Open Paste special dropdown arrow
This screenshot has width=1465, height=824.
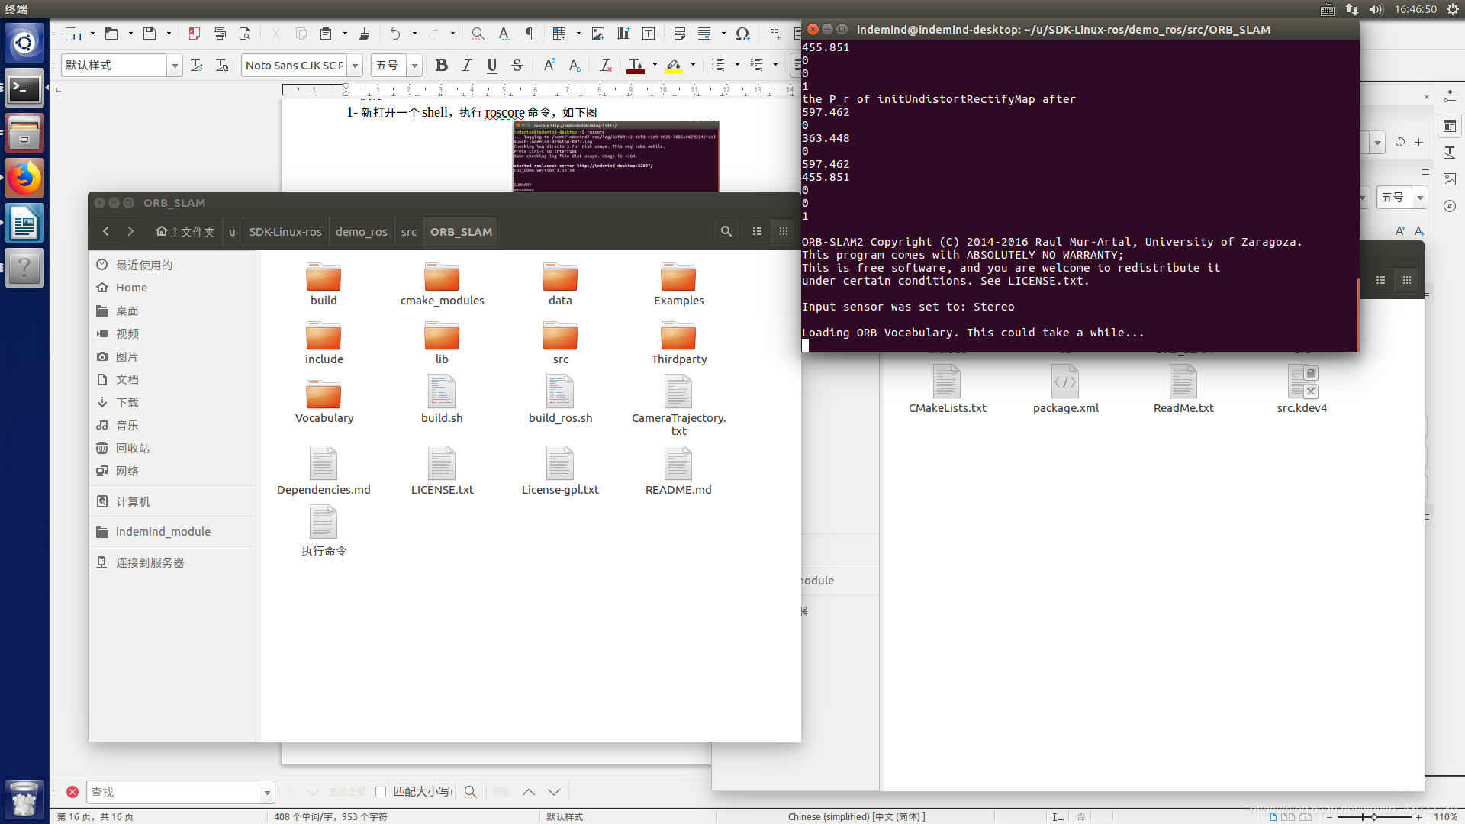[345, 34]
